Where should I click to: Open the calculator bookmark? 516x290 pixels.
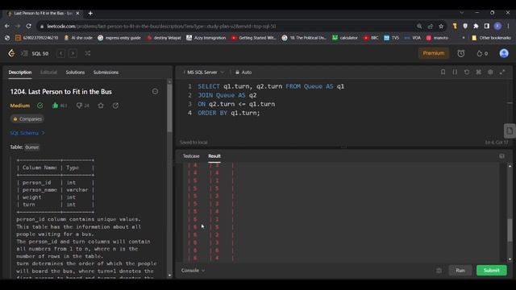pos(345,38)
